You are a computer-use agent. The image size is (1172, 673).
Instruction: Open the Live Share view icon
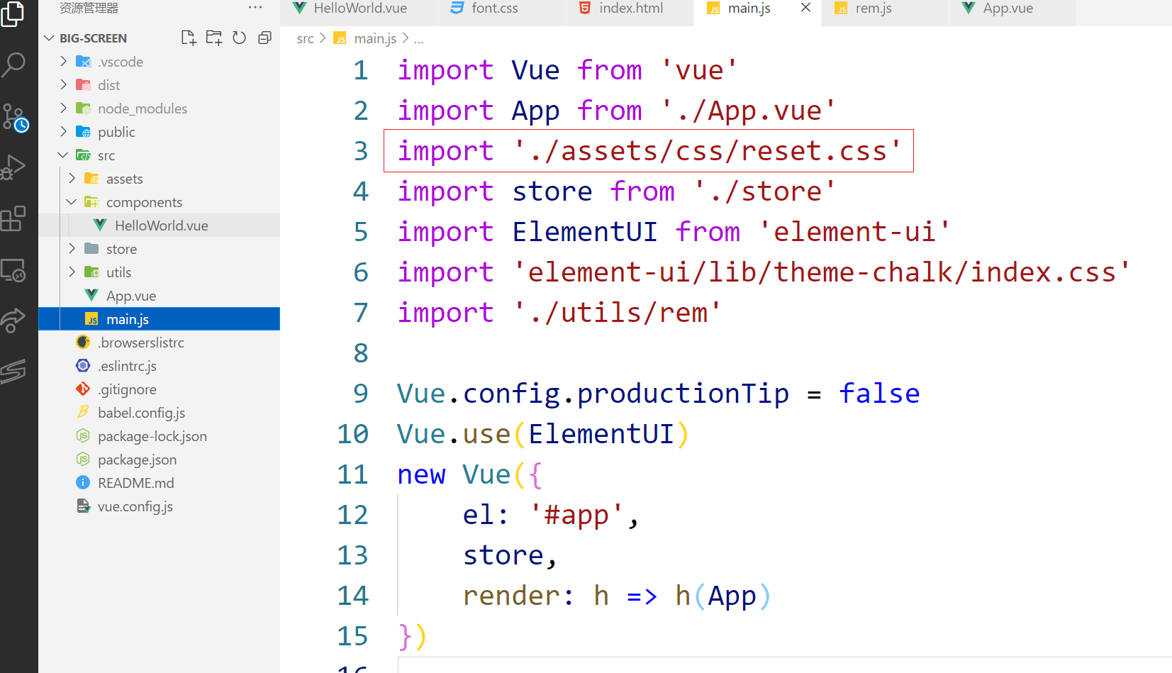click(13, 321)
